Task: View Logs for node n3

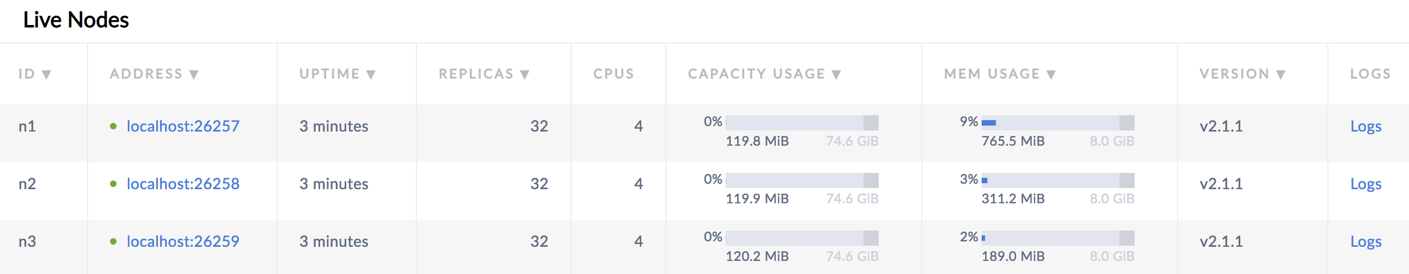Action: (x=1365, y=241)
